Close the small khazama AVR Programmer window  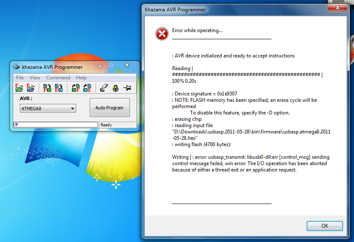(127, 65)
